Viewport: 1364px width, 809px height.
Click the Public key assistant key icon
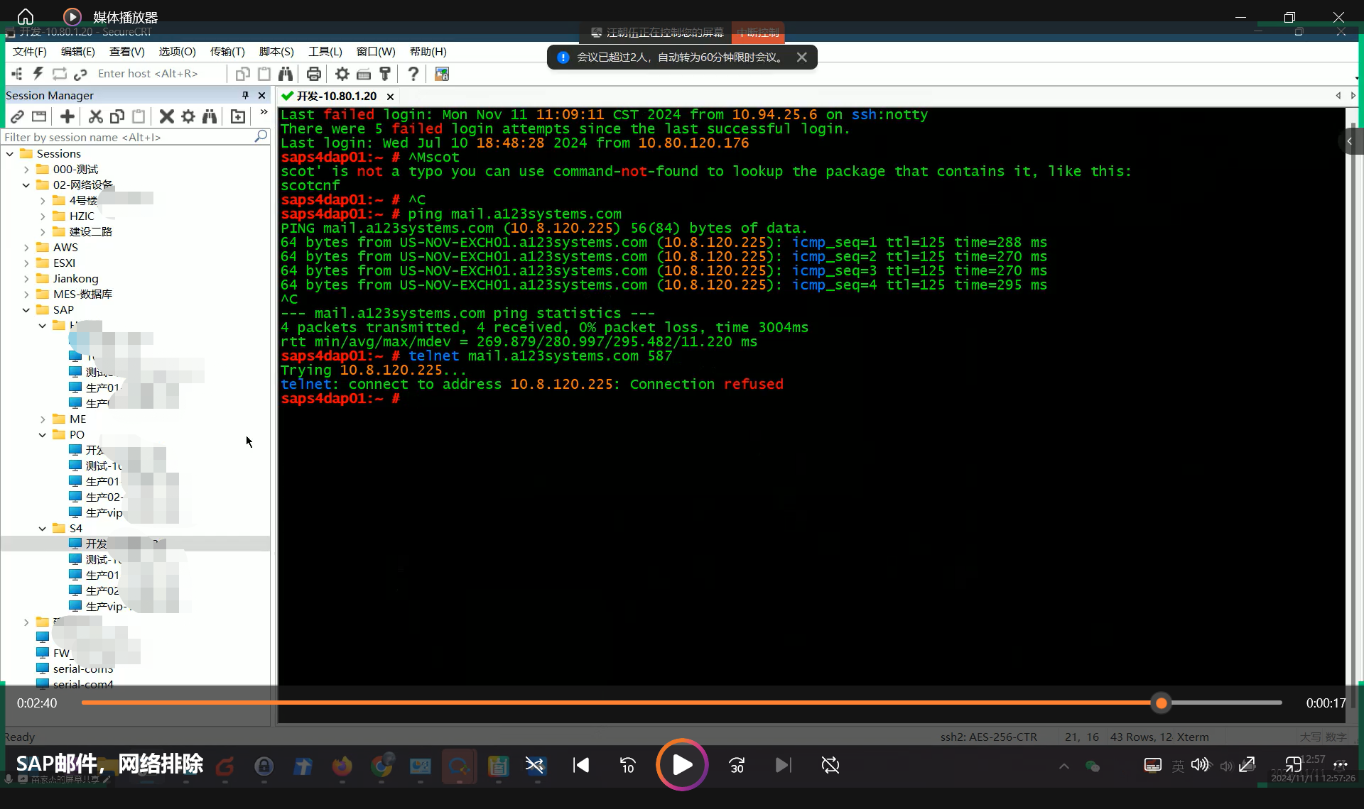coord(385,73)
